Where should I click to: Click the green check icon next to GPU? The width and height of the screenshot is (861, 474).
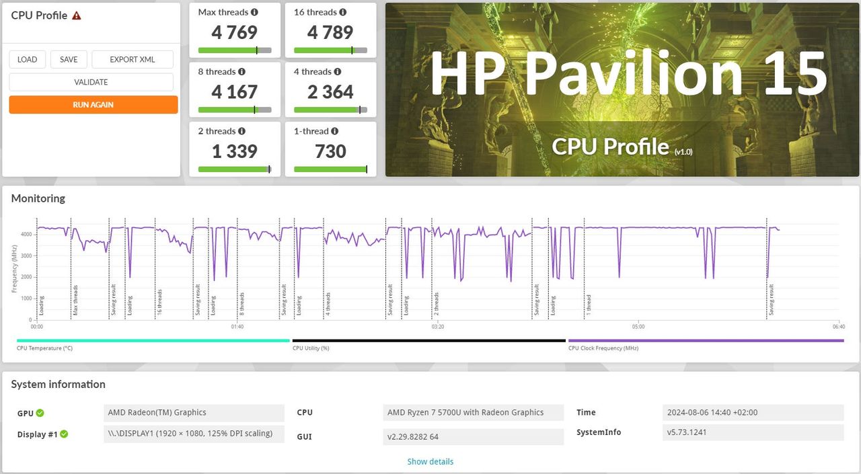(x=40, y=413)
